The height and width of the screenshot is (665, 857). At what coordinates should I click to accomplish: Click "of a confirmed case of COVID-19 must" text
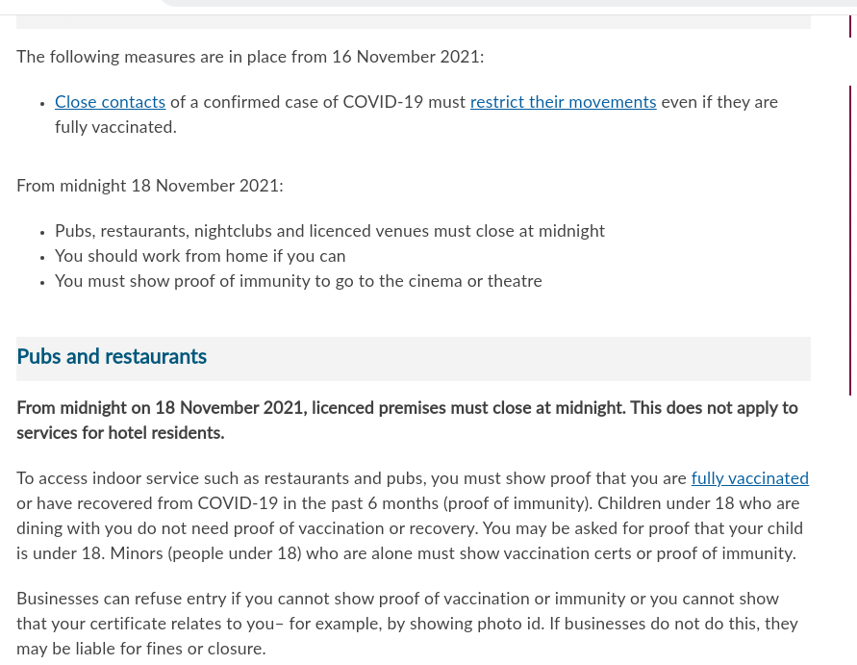(x=317, y=103)
